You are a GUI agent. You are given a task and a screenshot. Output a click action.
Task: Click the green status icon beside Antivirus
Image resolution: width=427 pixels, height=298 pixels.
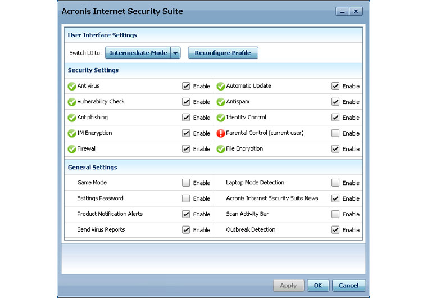[71, 86]
